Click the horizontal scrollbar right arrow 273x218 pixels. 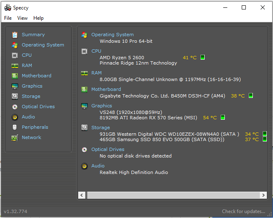click(263, 195)
